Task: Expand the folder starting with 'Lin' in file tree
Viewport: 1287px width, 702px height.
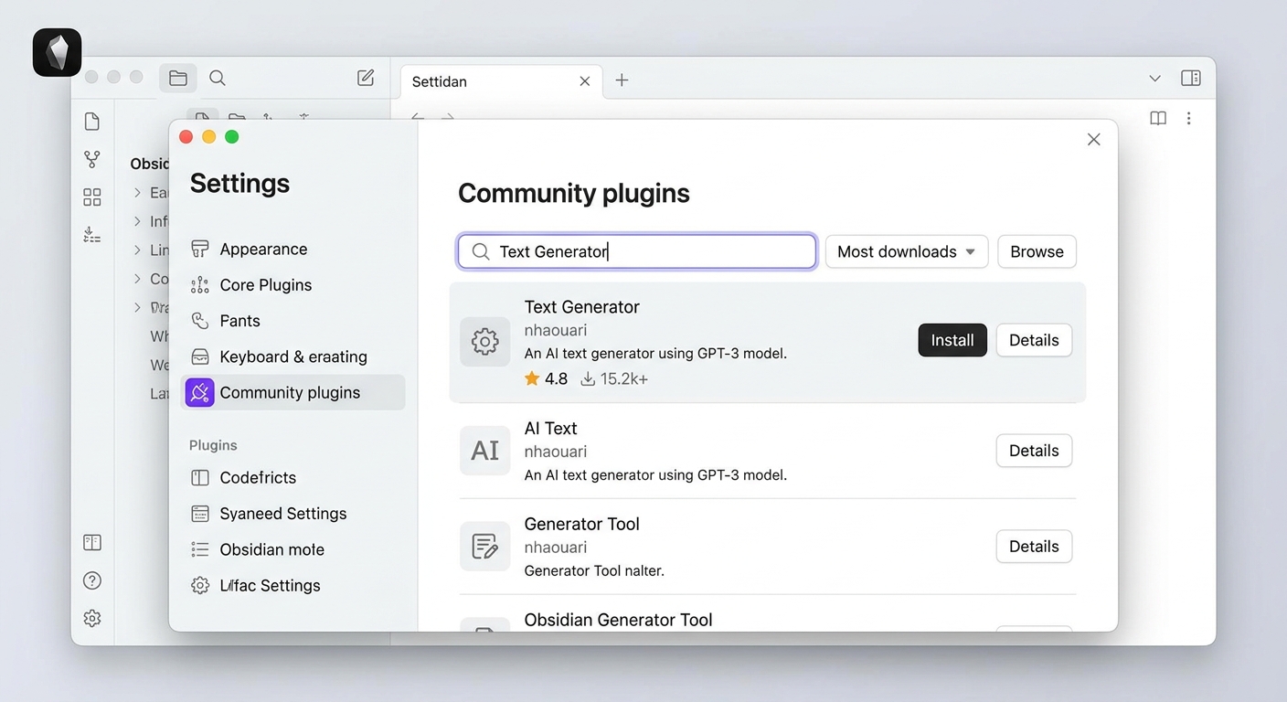Action: pos(137,250)
